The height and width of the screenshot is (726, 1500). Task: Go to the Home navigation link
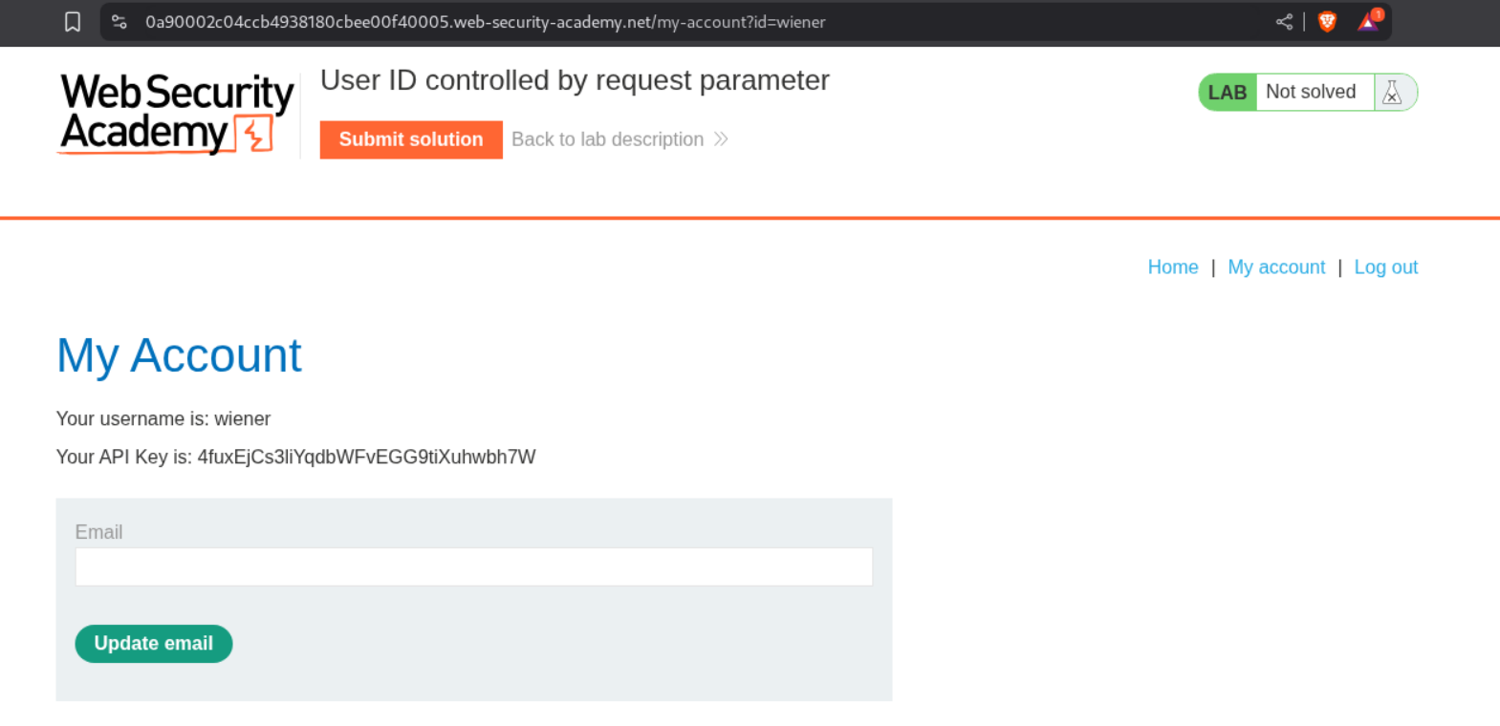pos(1172,267)
